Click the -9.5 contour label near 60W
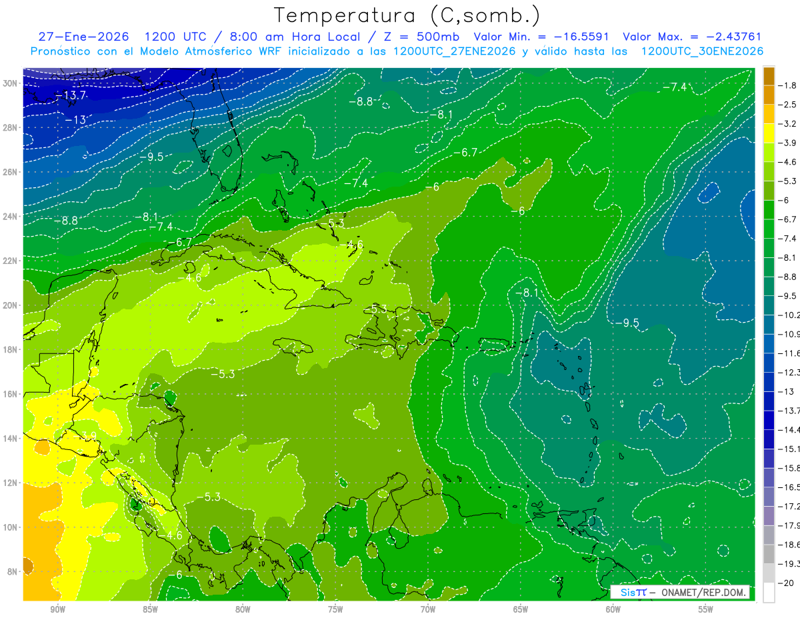Image resolution: width=800 pixels, height=618 pixels. 627,323
